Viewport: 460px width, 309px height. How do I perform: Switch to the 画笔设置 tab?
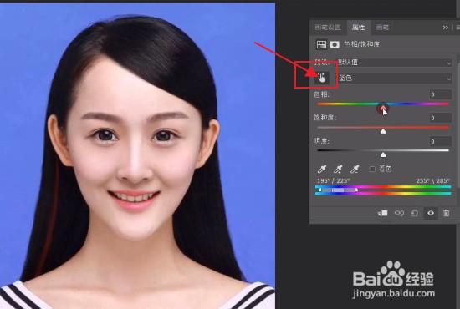click(x=328, y=28)
